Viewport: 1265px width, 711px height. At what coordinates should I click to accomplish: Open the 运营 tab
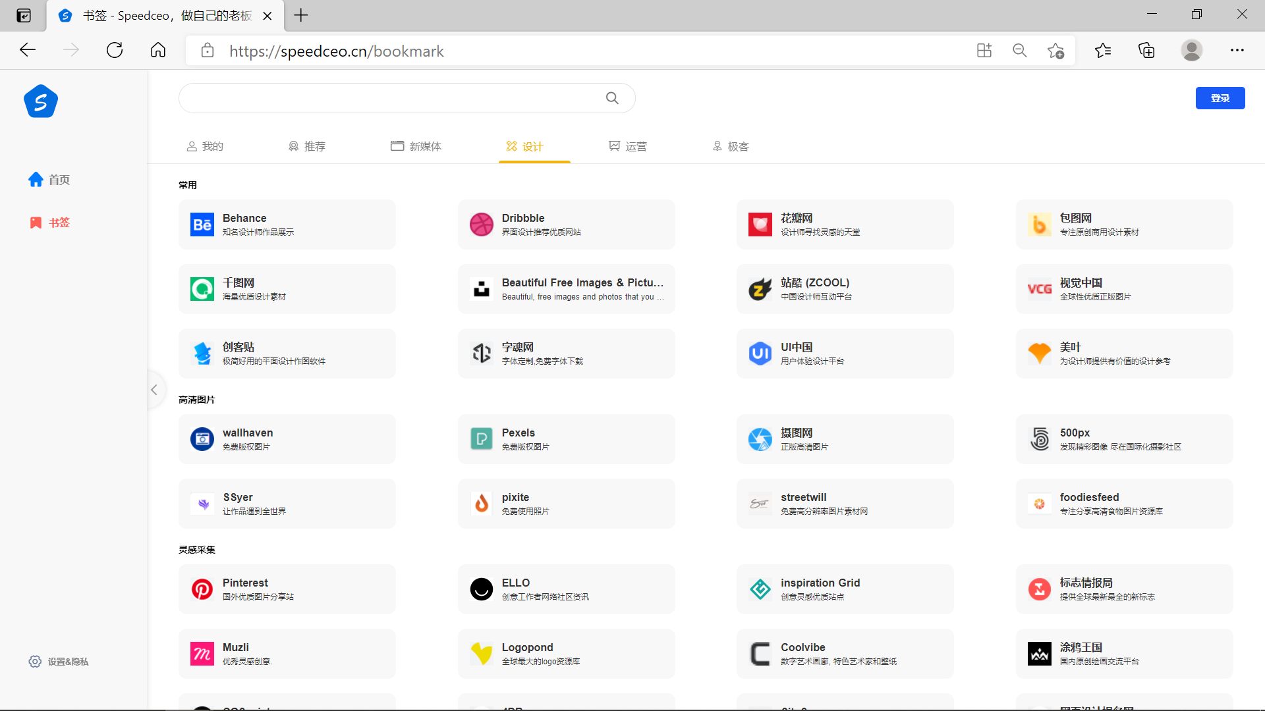coord(628,146)
